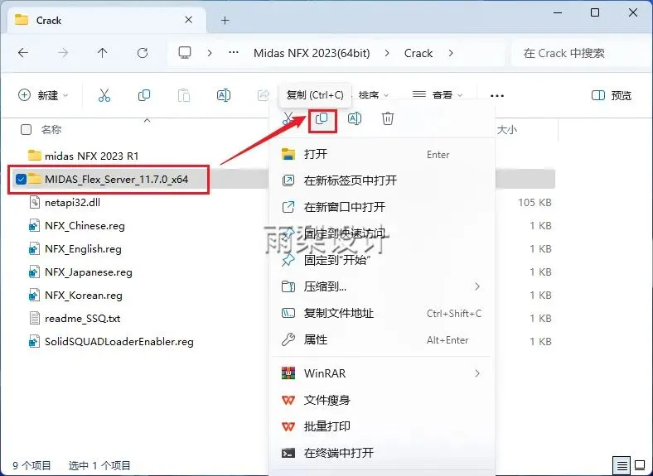Close the Crack tab
This screenshot has width=653, height=476.
point(189,20)
